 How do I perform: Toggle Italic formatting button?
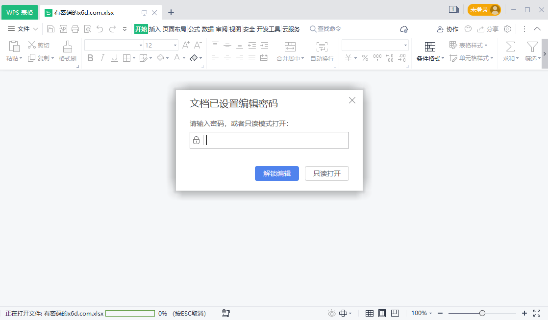point(102,58)
